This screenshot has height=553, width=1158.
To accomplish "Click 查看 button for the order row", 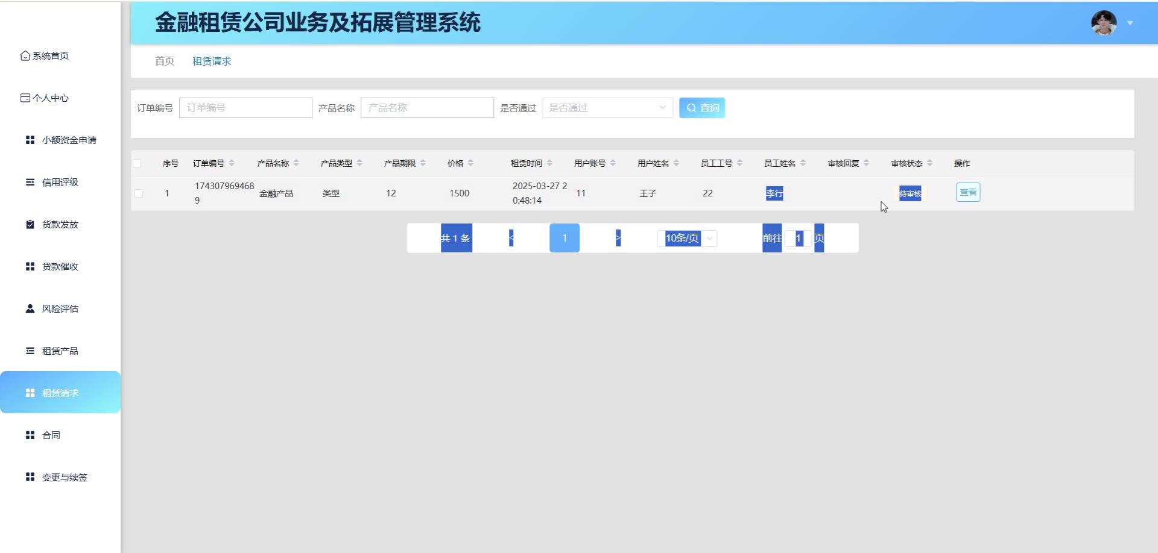I will tap(967, 192).
